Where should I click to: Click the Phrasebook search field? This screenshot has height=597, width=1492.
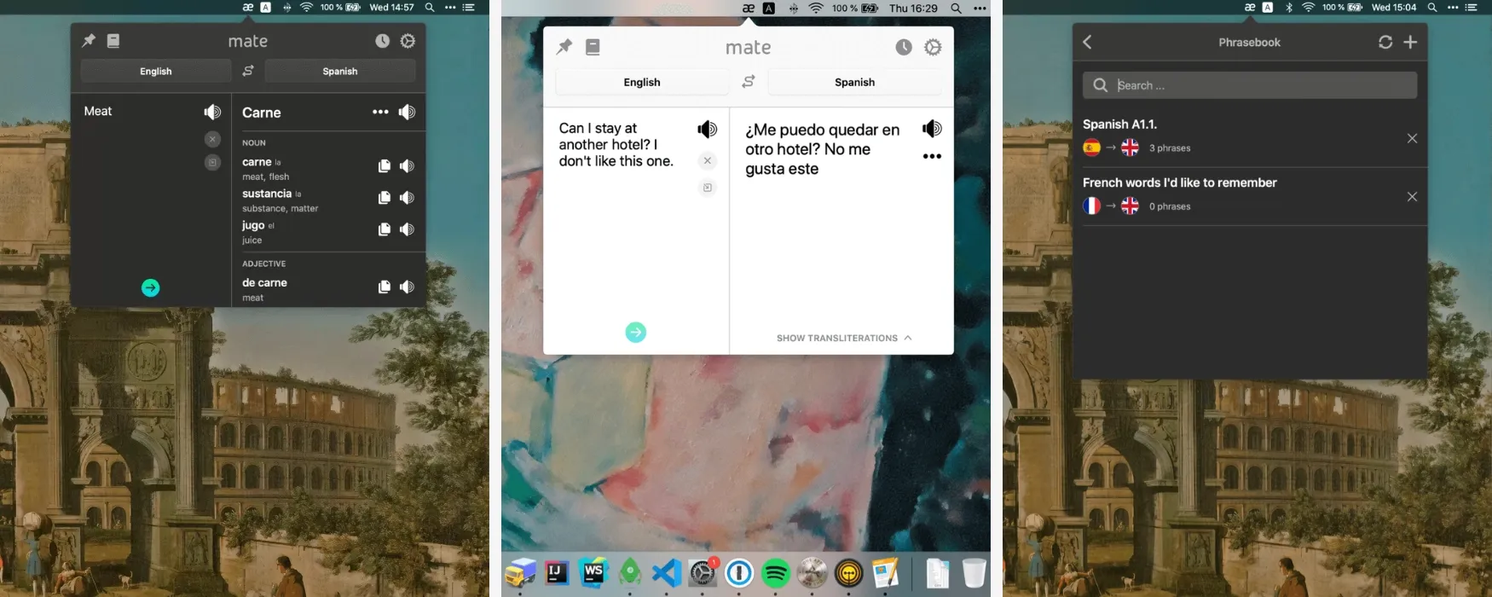click(1250, 85)
